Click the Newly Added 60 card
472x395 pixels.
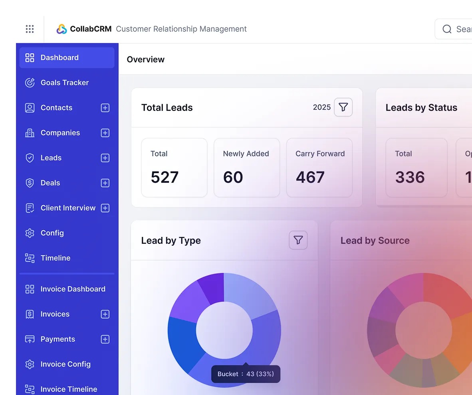click(246, 168)
